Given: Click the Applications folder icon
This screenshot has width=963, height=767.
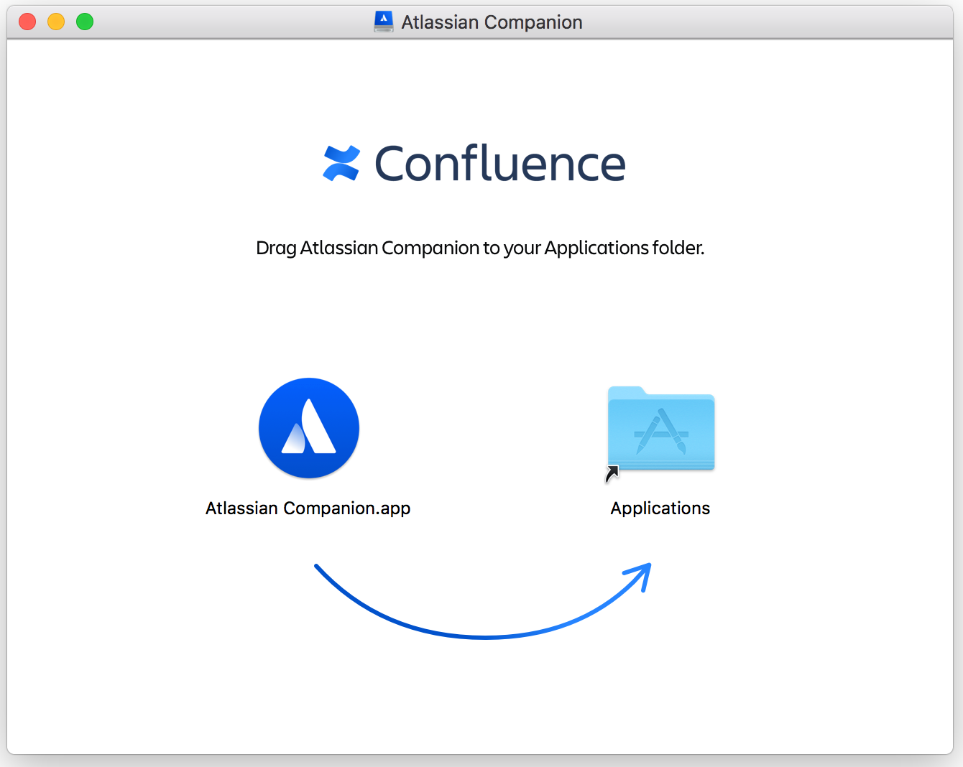Looking at the screenshot, I should [x=661, y=431].
